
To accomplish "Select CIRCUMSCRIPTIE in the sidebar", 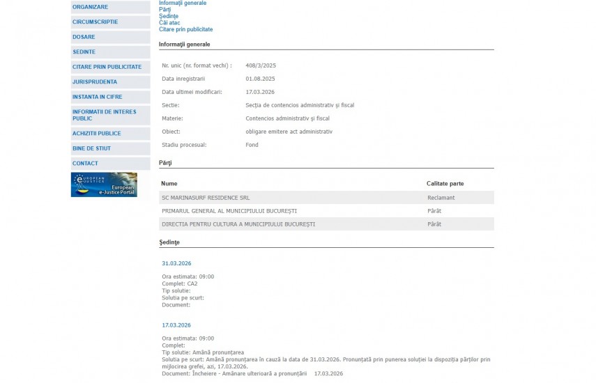I will coord(95,22).
